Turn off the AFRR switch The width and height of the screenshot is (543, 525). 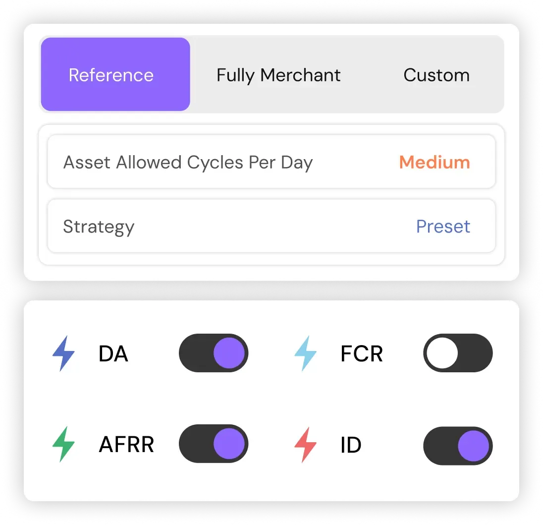click(214, 444)
